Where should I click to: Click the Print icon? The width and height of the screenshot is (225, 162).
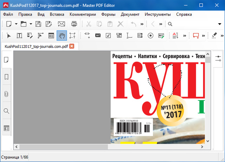[74, 24]
